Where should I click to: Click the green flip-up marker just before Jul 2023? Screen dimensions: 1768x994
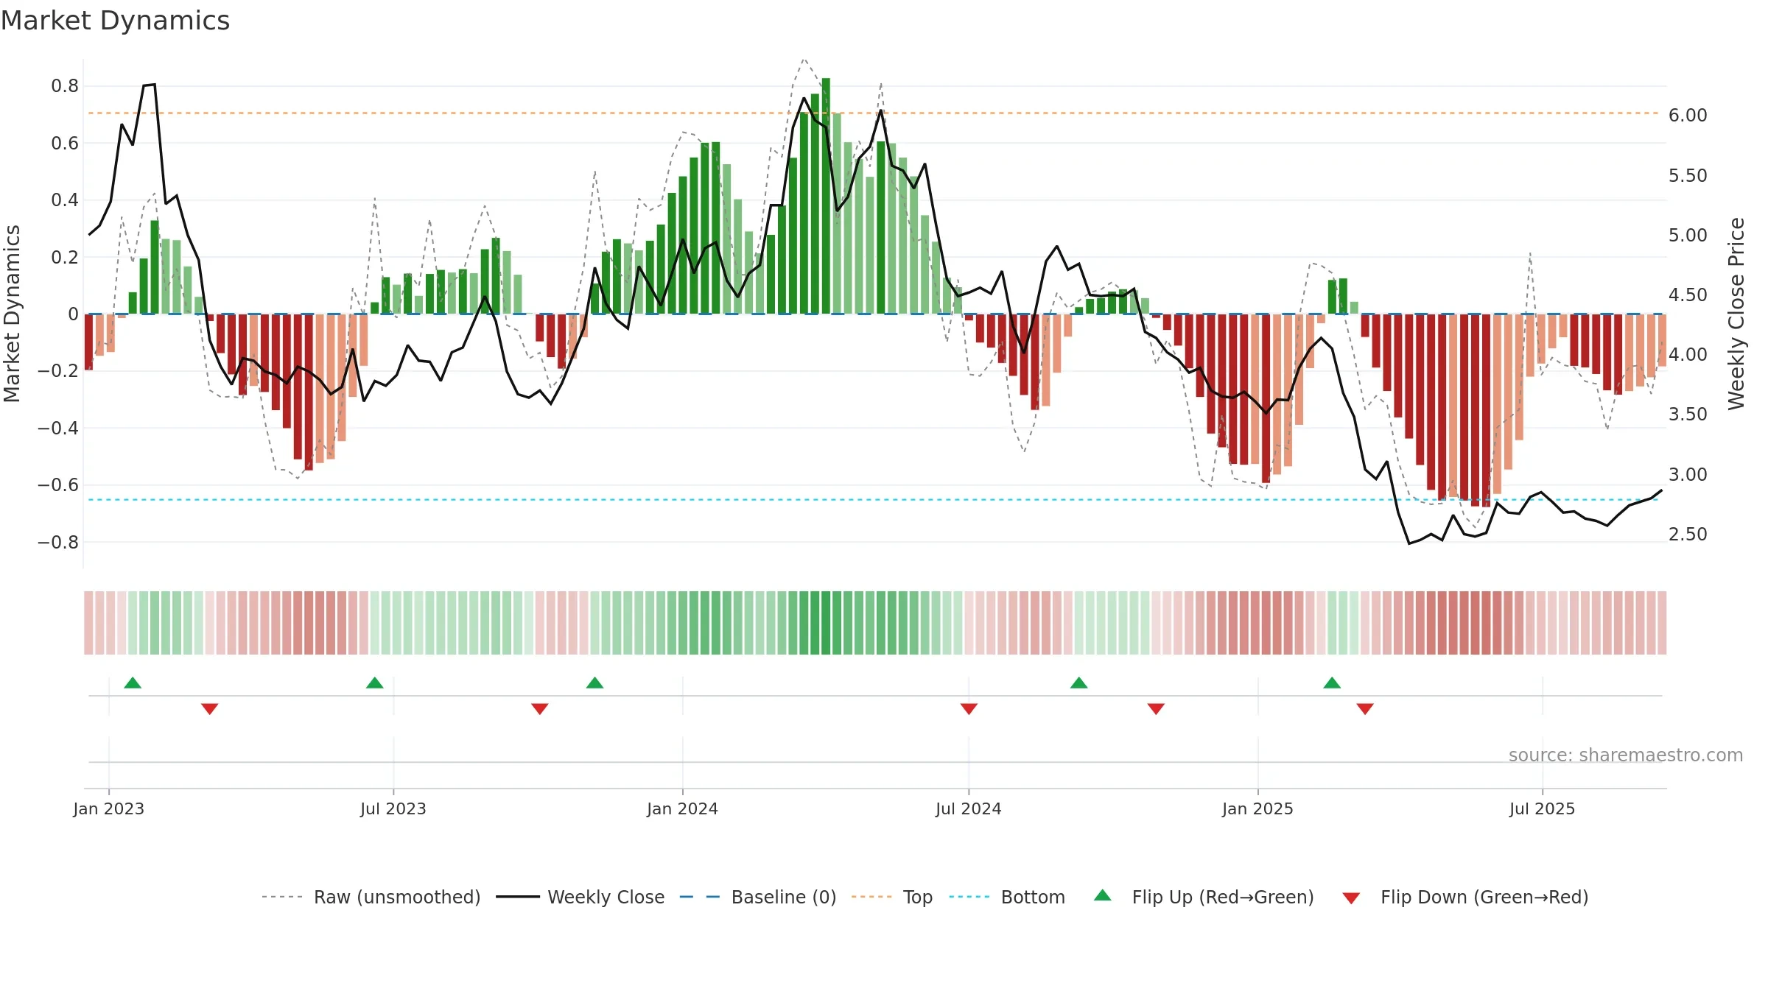point(375,683)
